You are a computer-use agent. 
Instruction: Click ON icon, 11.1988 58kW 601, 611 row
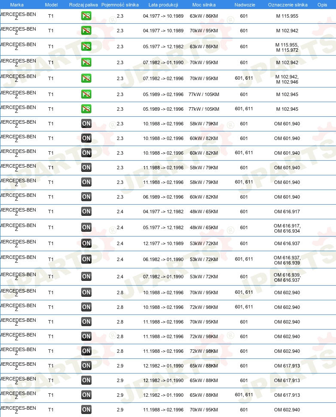pyautogui.click(x=86, y=182)
